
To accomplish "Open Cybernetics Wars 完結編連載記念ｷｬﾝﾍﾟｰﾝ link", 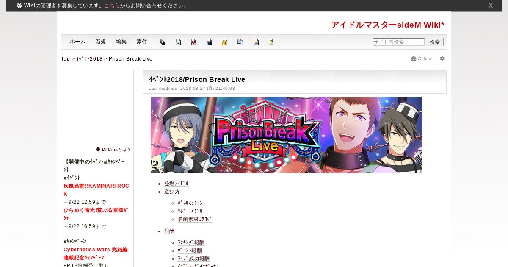I will click(x=96, y=253).
